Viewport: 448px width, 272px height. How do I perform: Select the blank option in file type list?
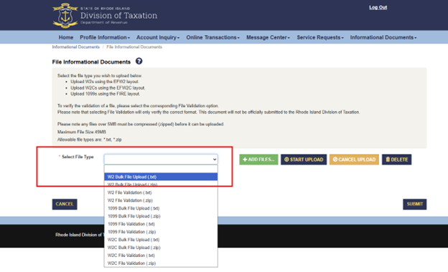[x=161, y=169]
